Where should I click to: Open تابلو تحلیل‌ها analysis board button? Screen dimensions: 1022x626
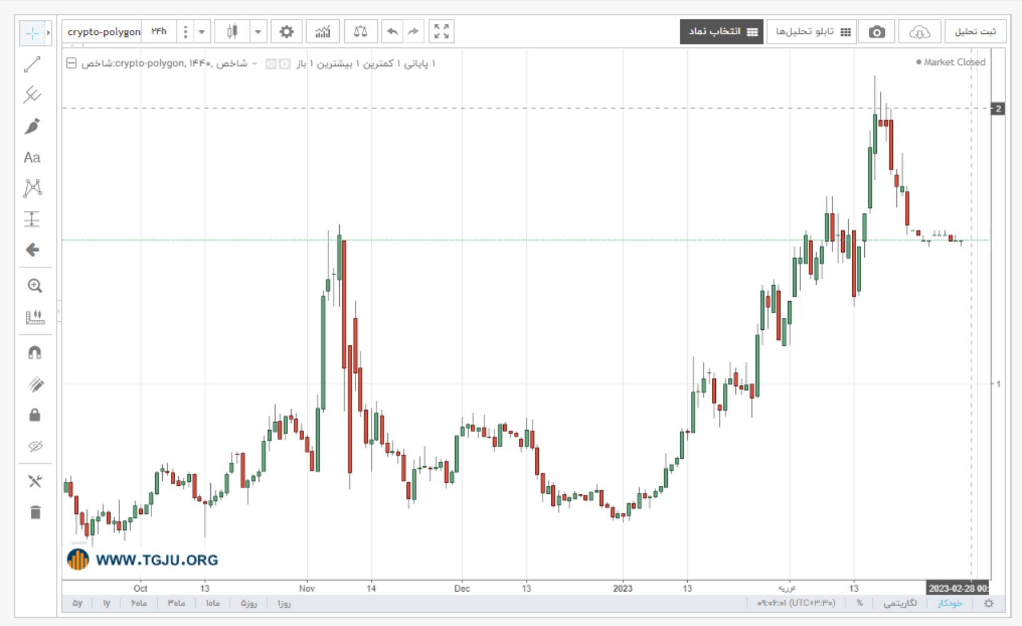tap(812, 32)
